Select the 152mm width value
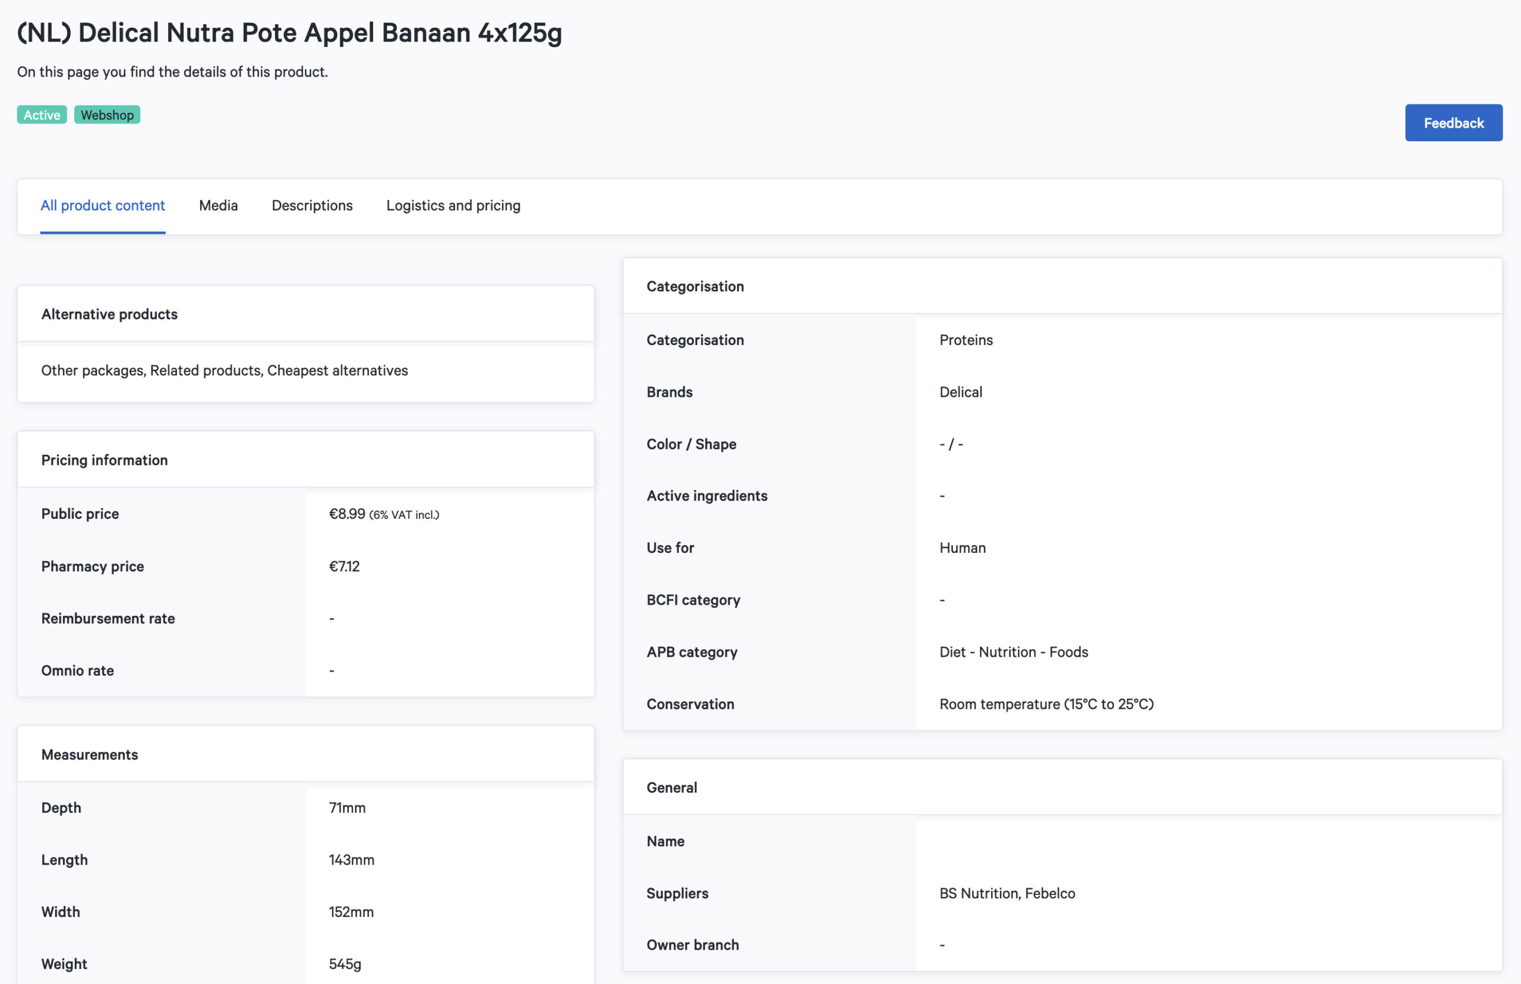 [352, 912]
